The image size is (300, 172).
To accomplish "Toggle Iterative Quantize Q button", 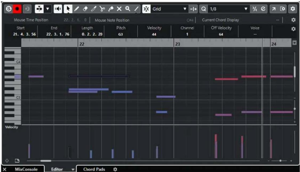I will click(204, 9).
